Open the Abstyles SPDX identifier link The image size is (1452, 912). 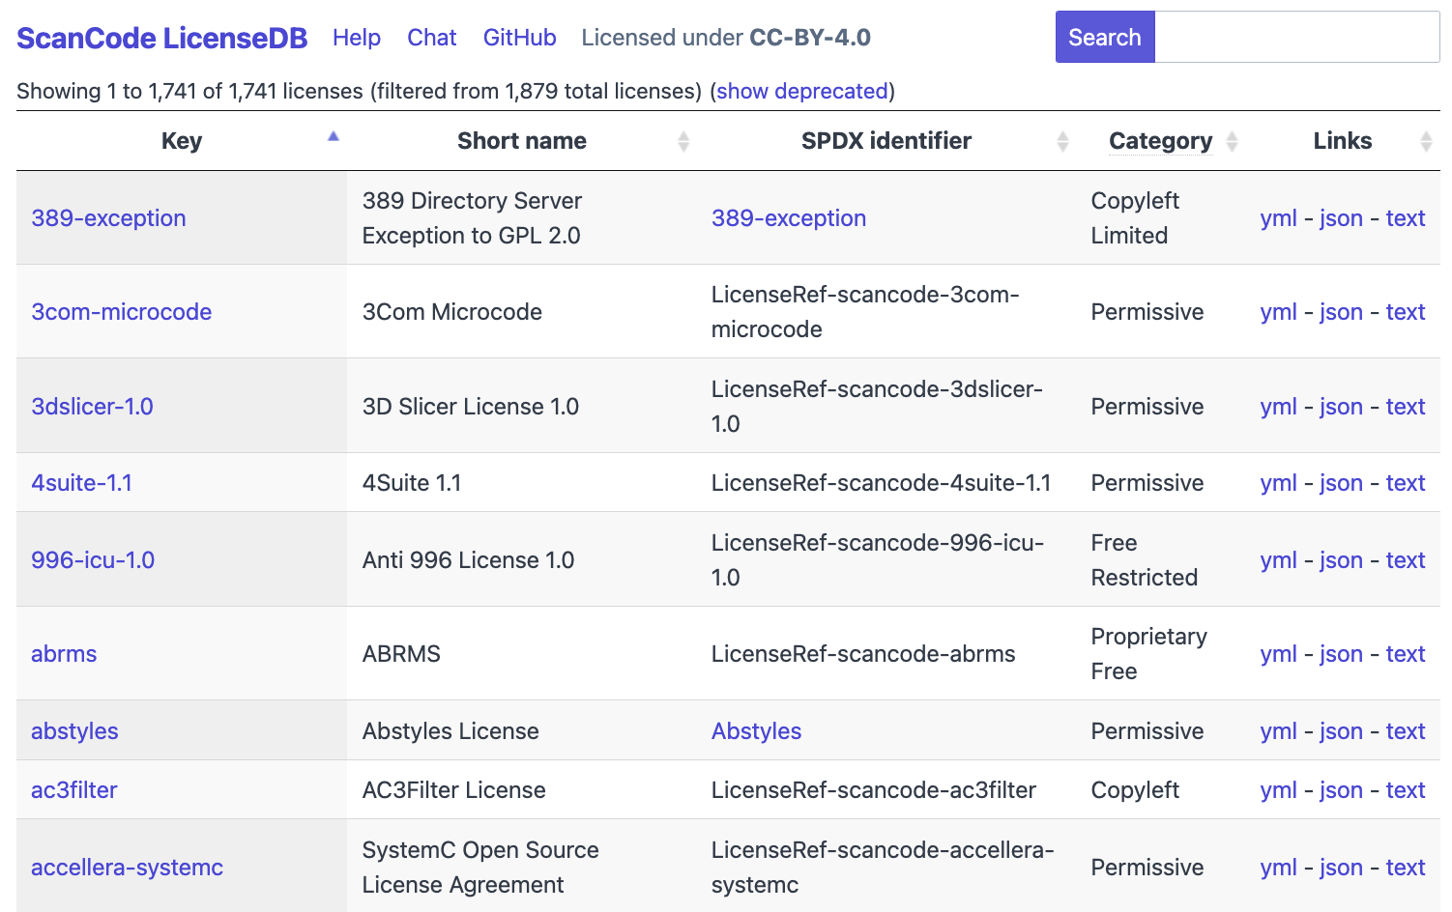(x=756, y=731)
